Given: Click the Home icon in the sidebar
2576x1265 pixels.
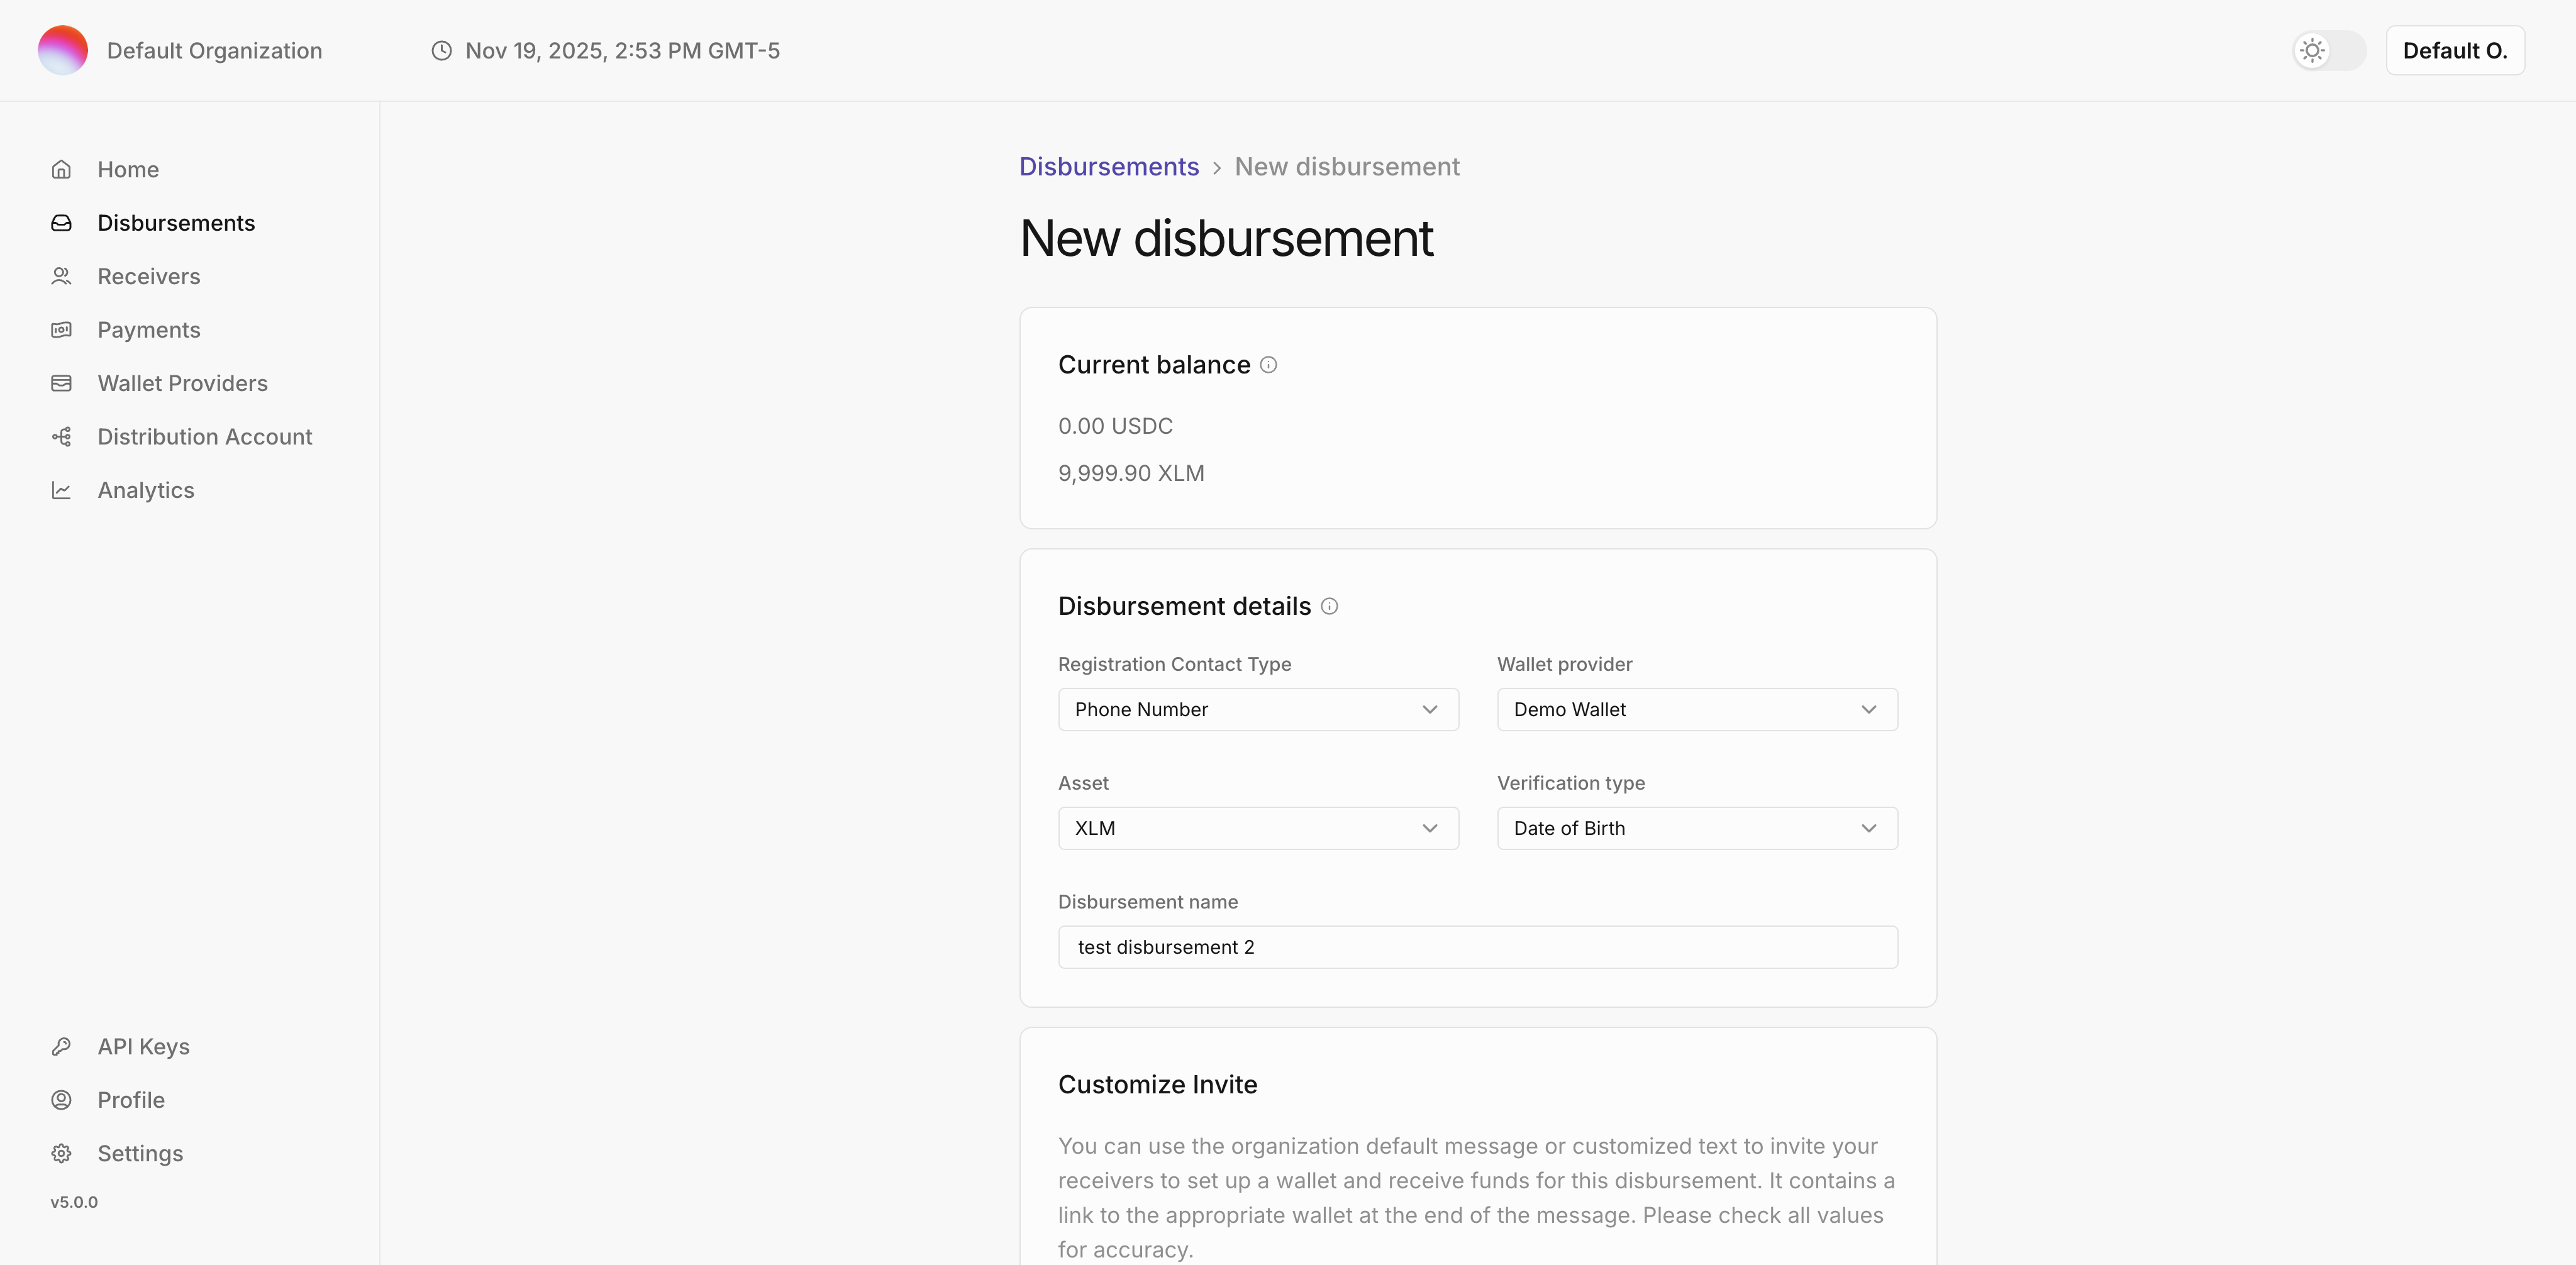Looking at the screenshot, I should [x=62, y=169].
